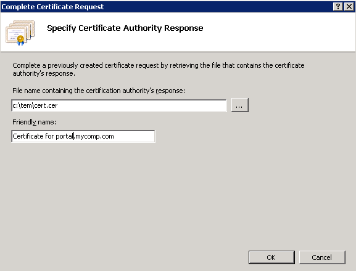Confirm the dialog with OK
This screenshot has width=356, height=271.
point(271,257)
